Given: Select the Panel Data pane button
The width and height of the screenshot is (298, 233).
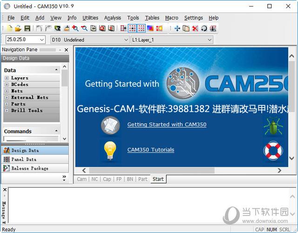Looking at the screenshot, I should [35, 159].
